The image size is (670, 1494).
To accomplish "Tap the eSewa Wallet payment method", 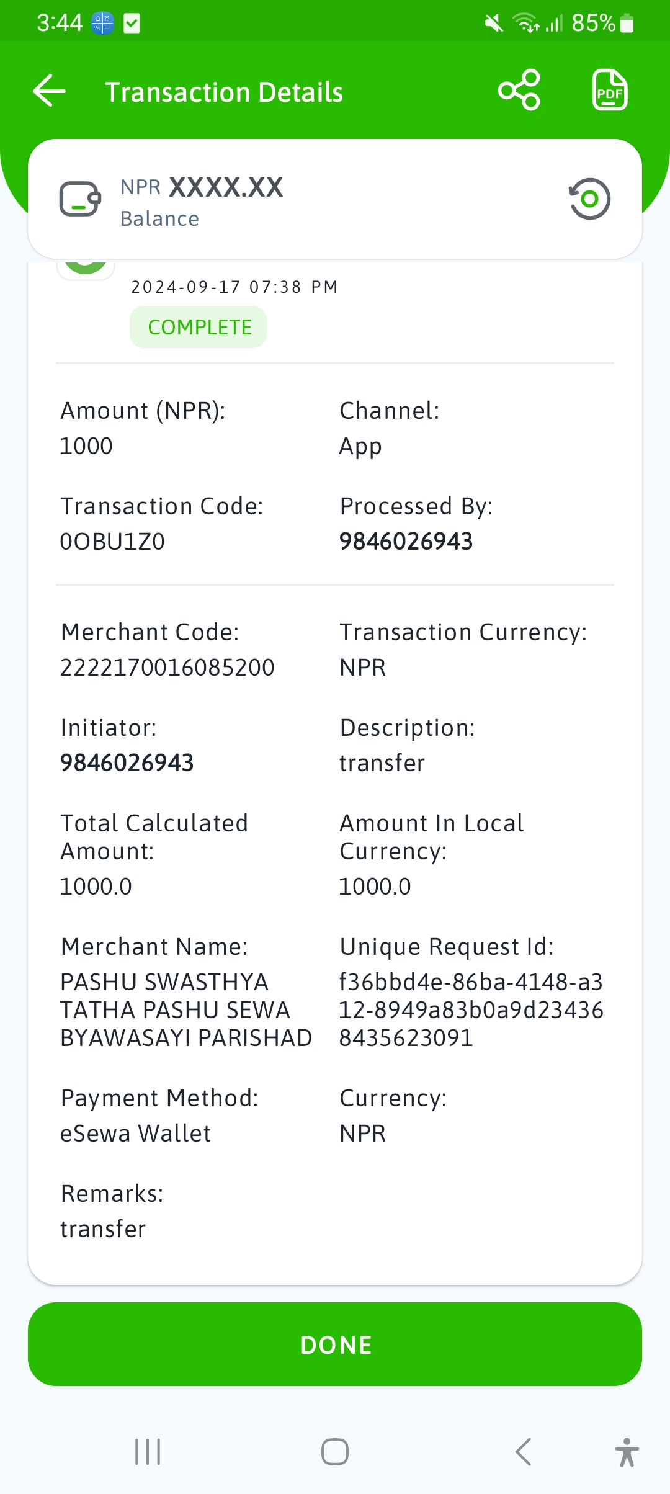I will point(136,1134).
